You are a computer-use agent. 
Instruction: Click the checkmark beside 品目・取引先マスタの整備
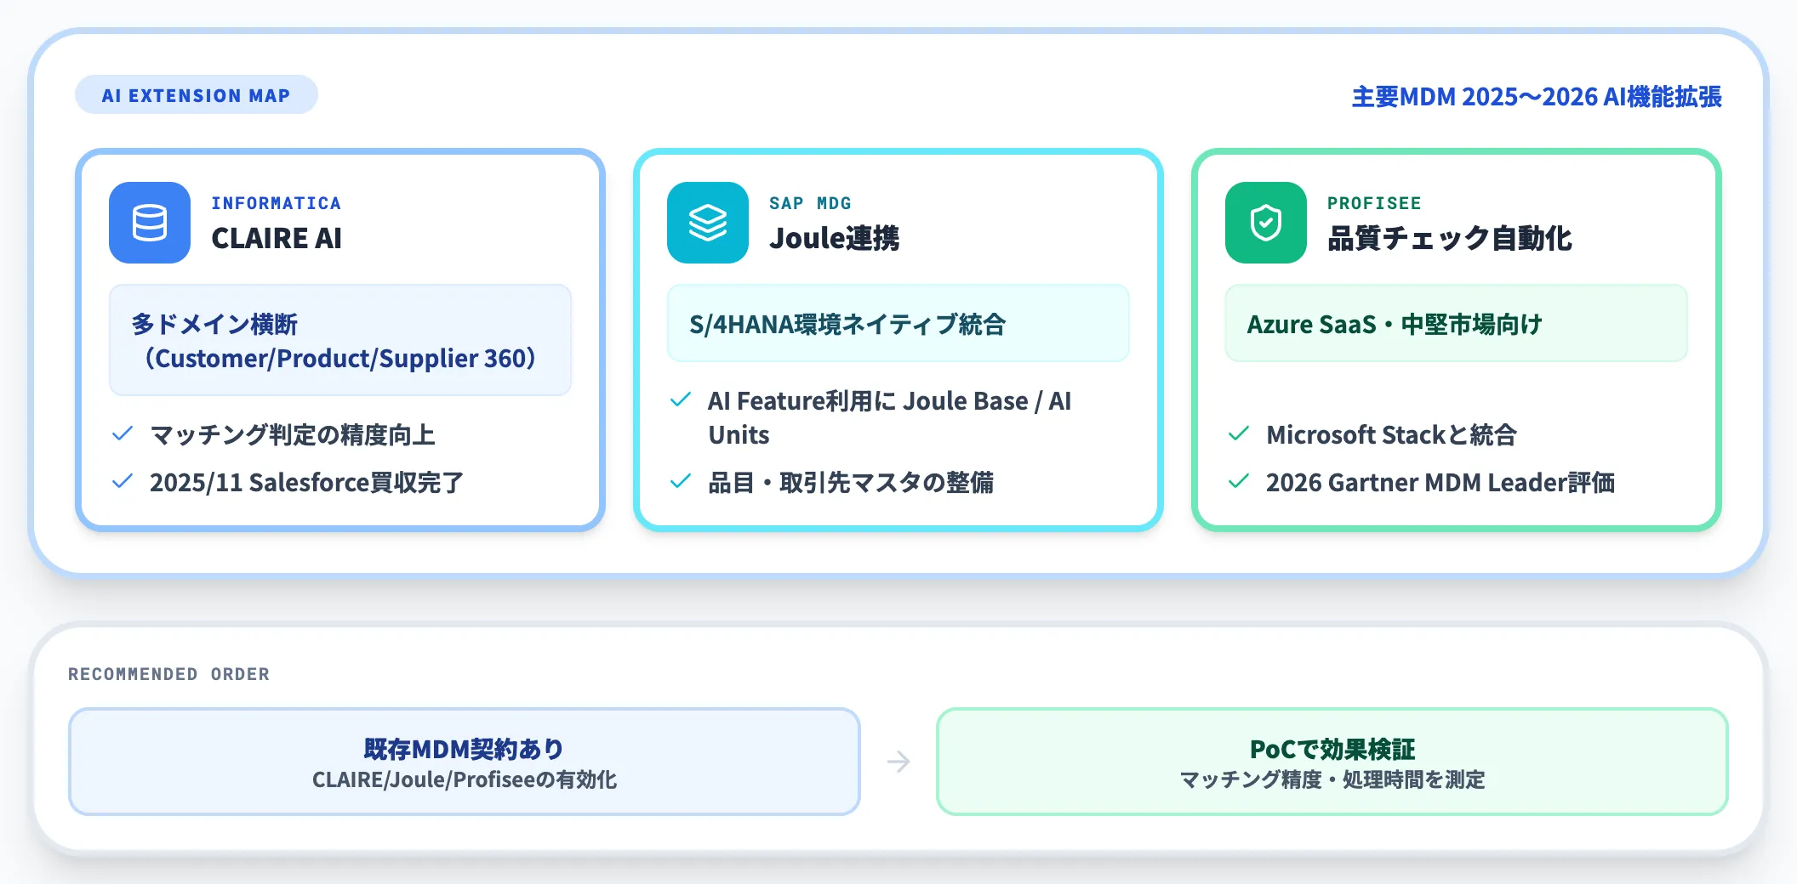point(681,482)
